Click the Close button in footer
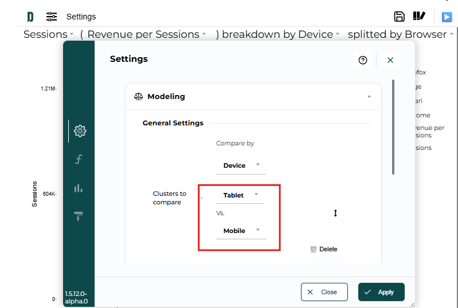458x308 pixels. click(324, 292)
